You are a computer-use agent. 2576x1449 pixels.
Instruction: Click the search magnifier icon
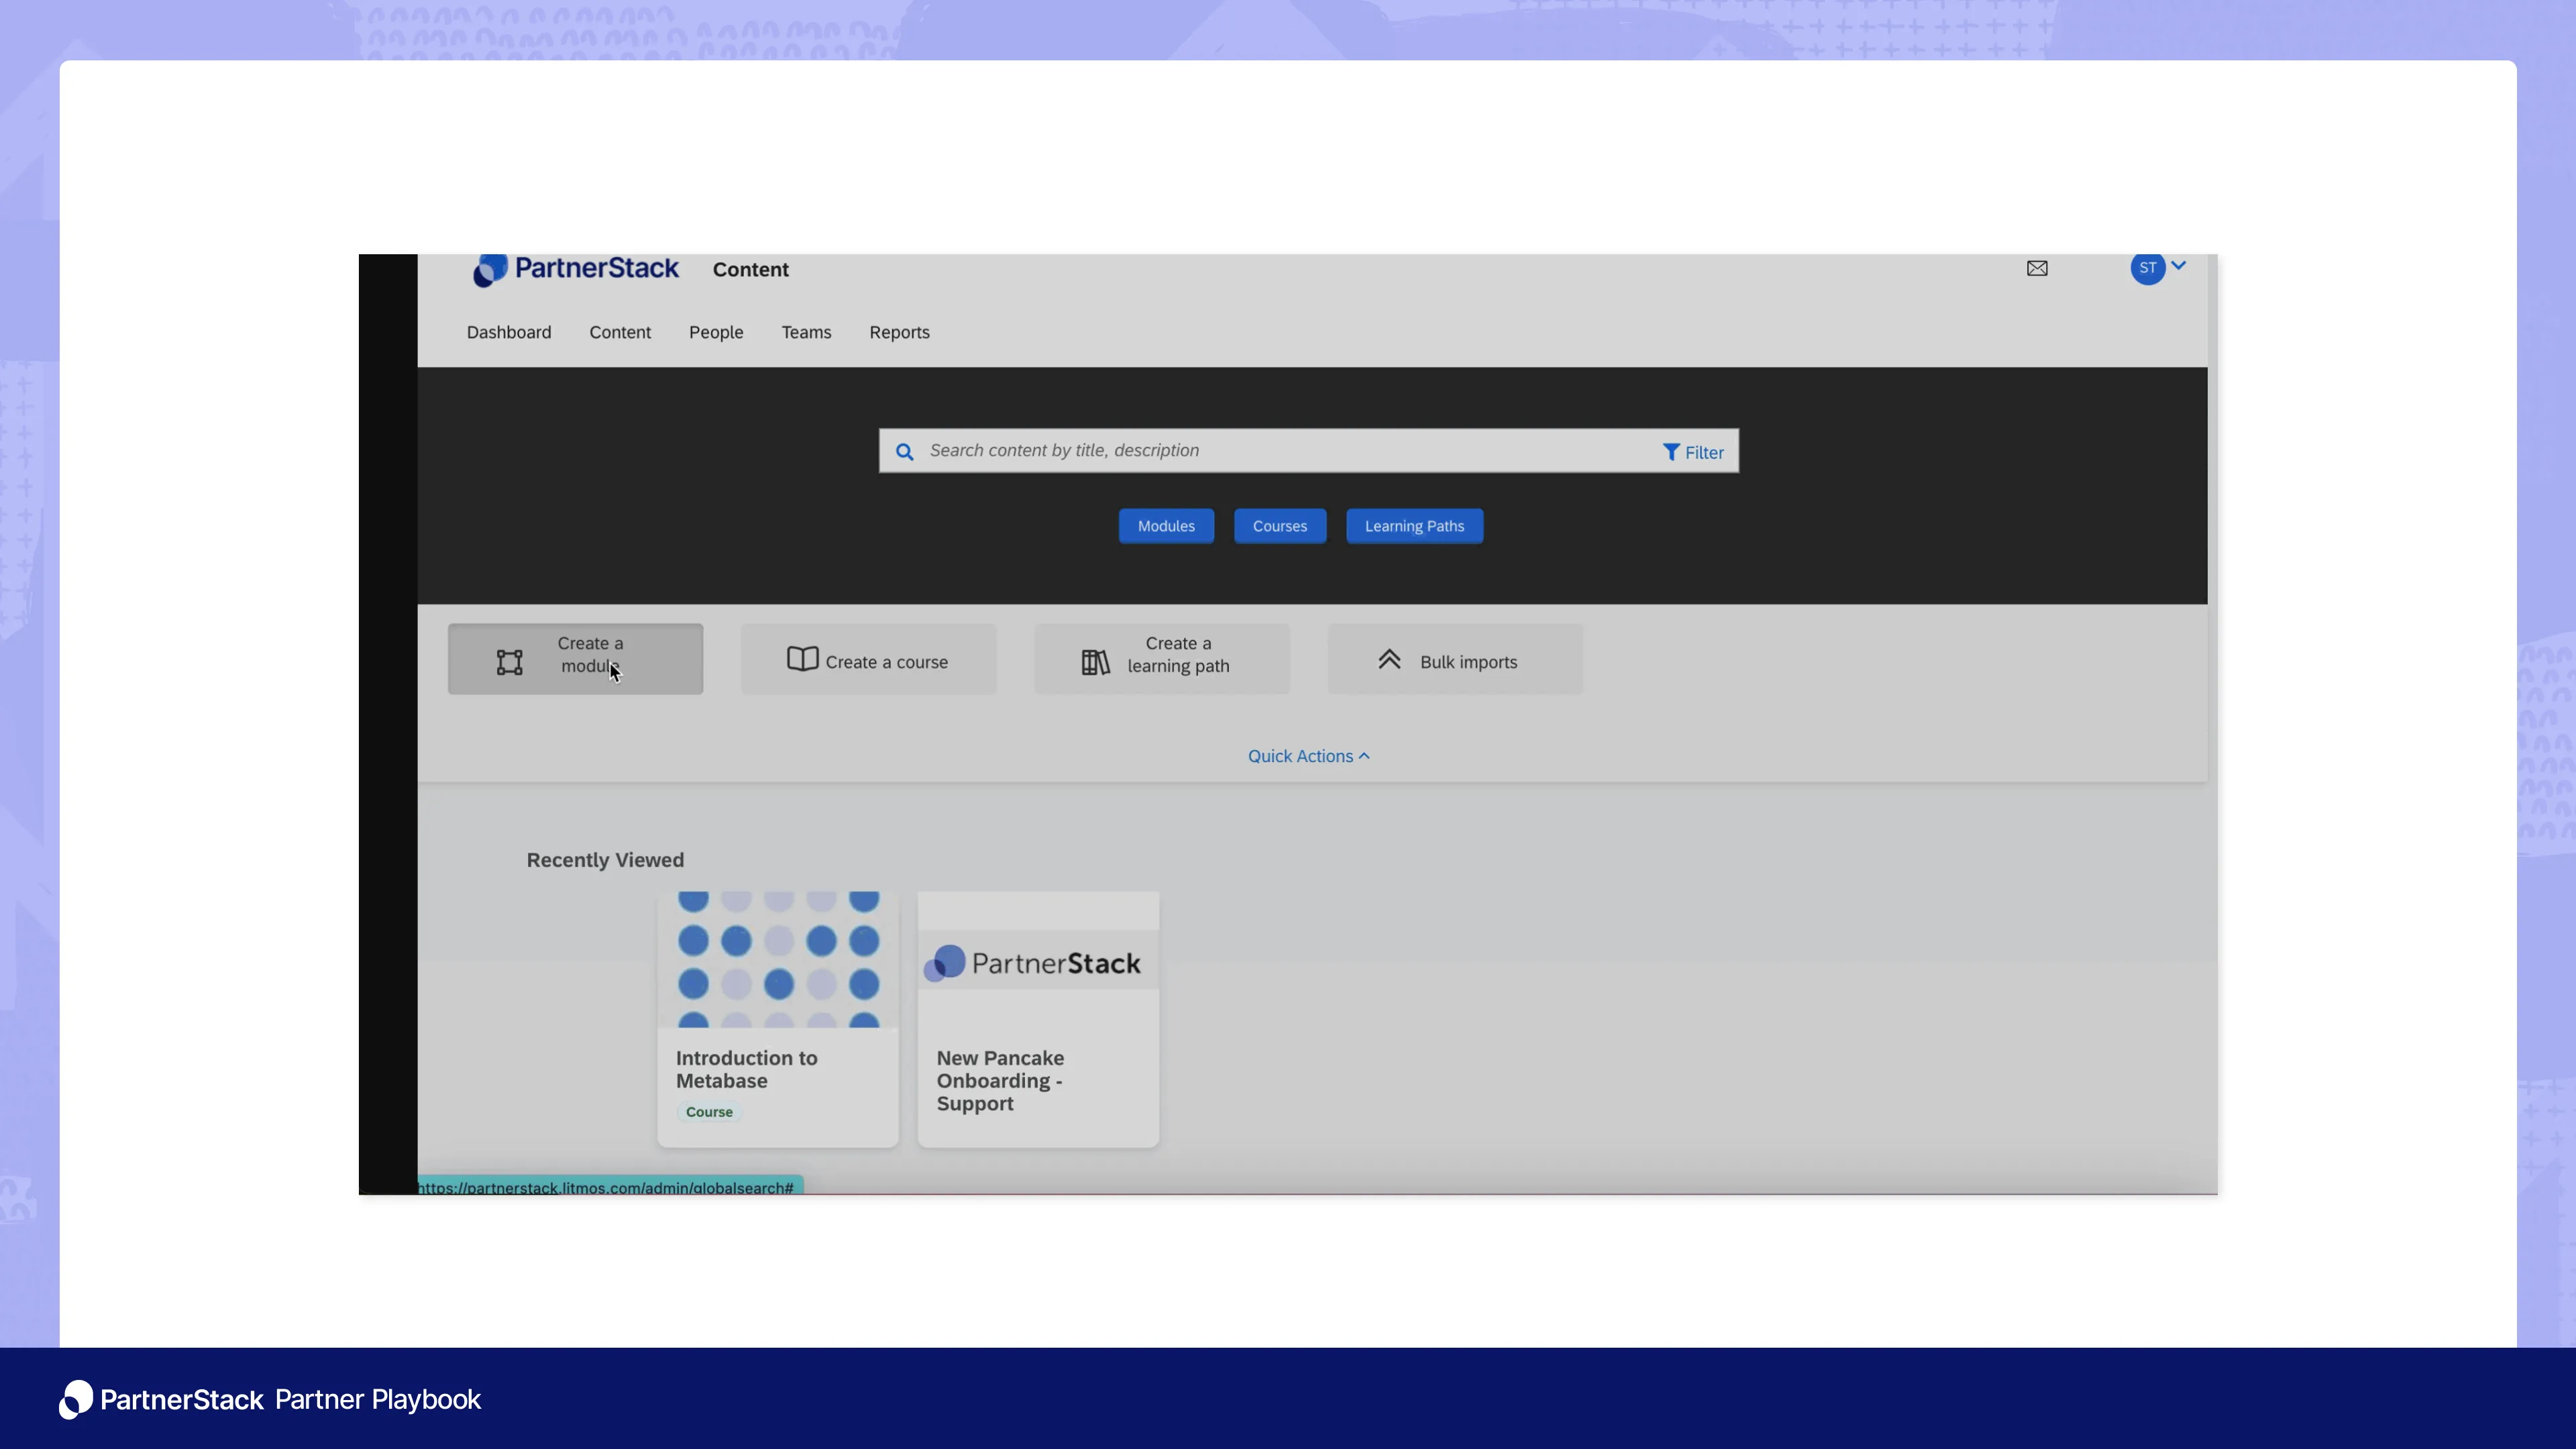(904, 452)
